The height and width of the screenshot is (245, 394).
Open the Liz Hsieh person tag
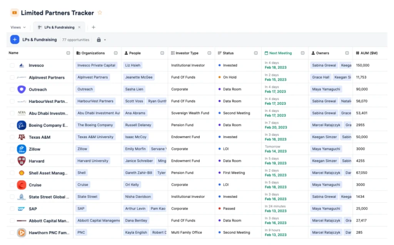(x=133, y=65)
